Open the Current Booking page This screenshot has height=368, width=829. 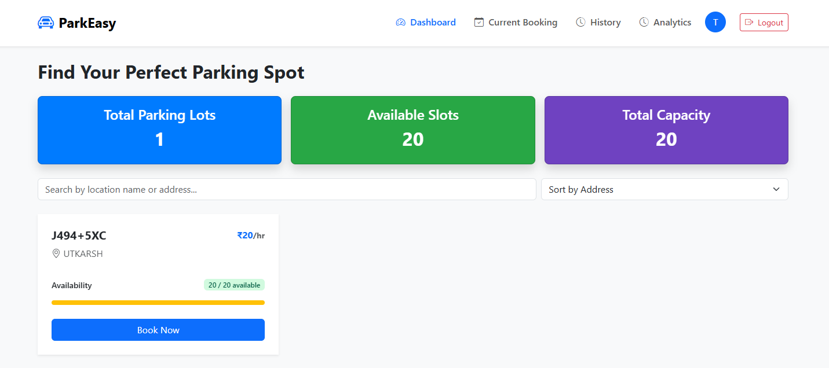[x=523, y=23]
